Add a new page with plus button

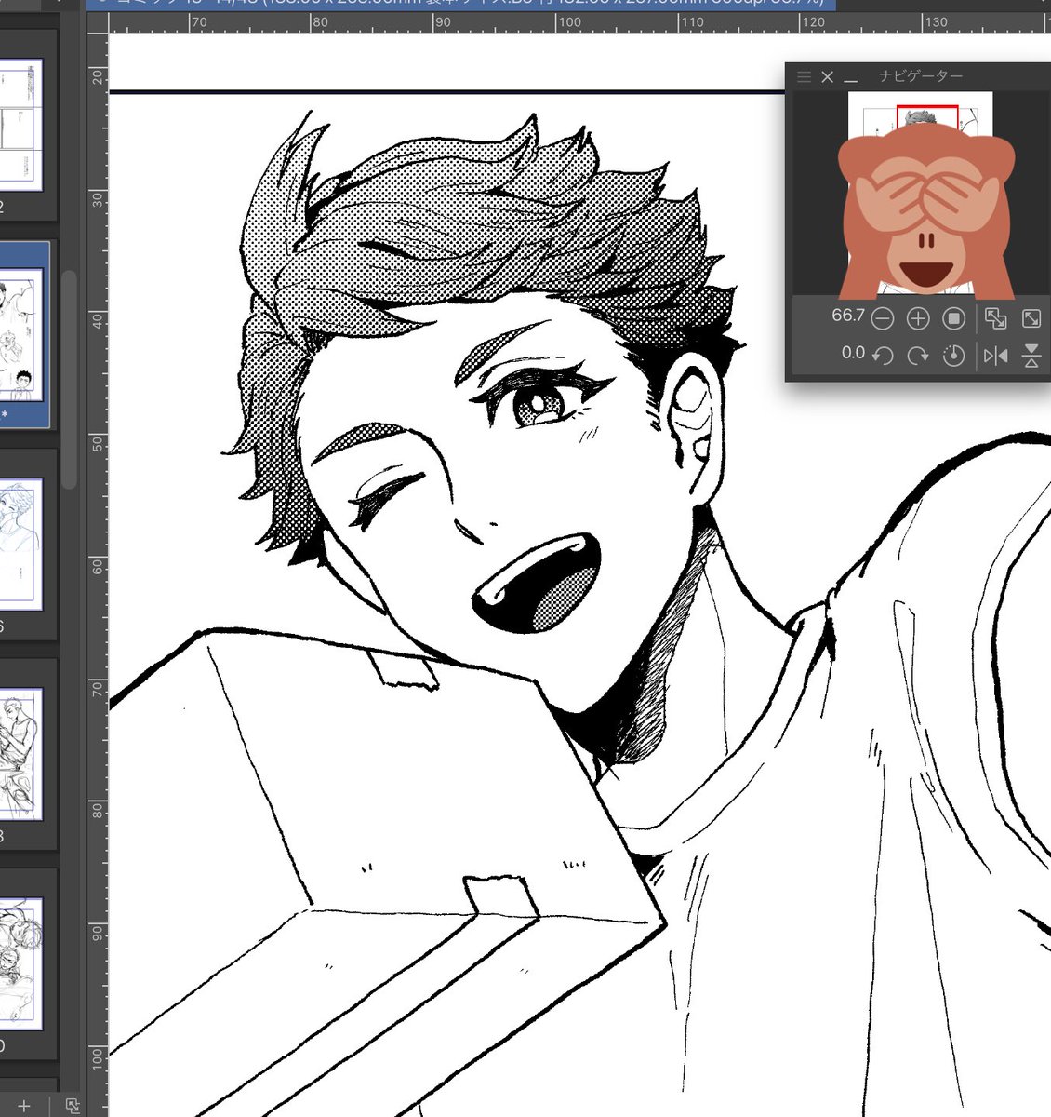point(24,1106)
